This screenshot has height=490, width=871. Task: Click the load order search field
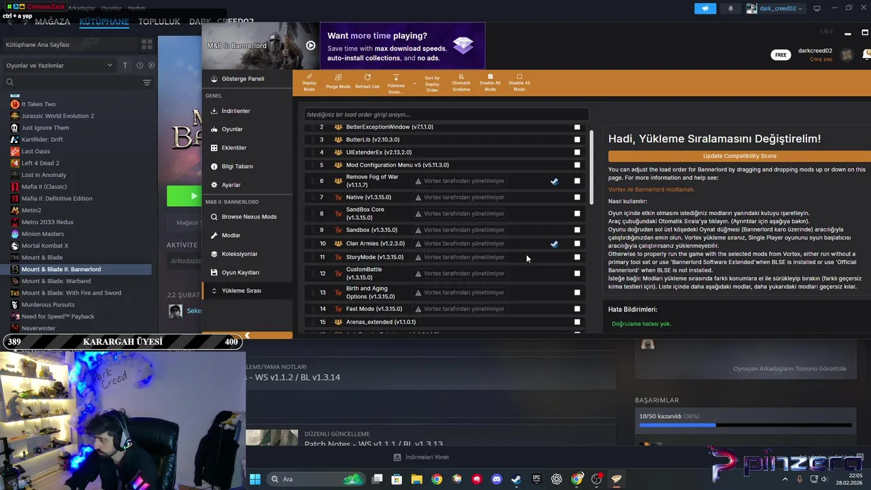[x=446, y=114]
